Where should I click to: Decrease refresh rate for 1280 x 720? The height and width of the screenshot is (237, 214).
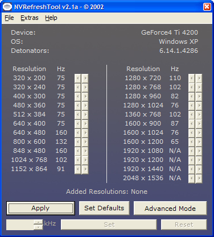192,78
